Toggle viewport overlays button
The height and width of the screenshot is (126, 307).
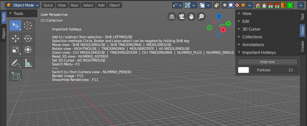point(202,5)
